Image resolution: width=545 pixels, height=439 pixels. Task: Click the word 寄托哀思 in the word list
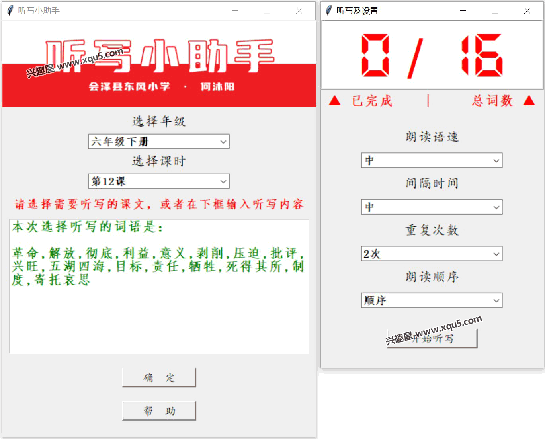(62, 280)
